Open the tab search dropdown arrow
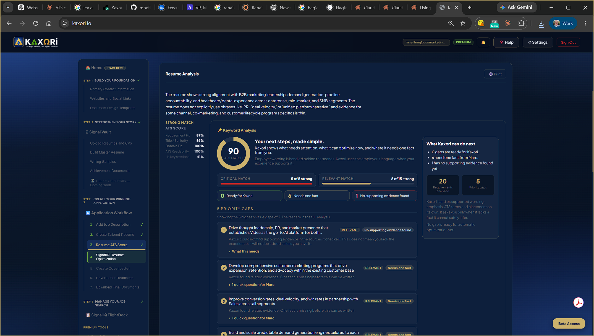Screen dimensions: 594x336 click(8, 8)
